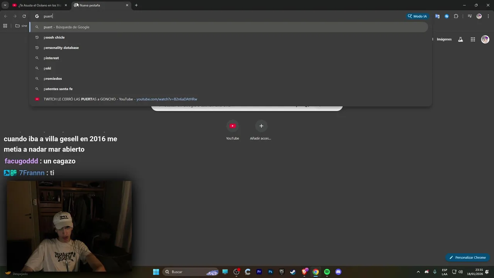Click Discord tray icon with notification
Image resolution: width=494 pixels, height=278 pixels.
[x=426, y=272]
